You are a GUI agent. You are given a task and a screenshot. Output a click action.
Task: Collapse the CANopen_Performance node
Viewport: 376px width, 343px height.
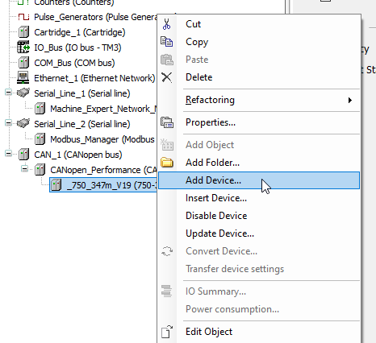[25, 169]
